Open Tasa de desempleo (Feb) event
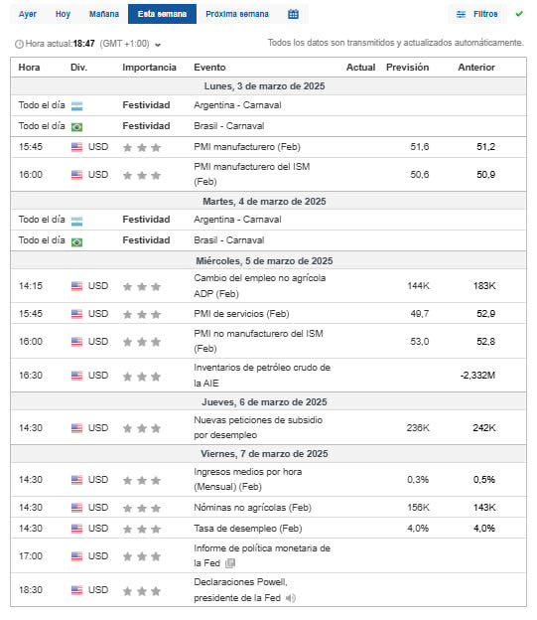 pos(248,529)
